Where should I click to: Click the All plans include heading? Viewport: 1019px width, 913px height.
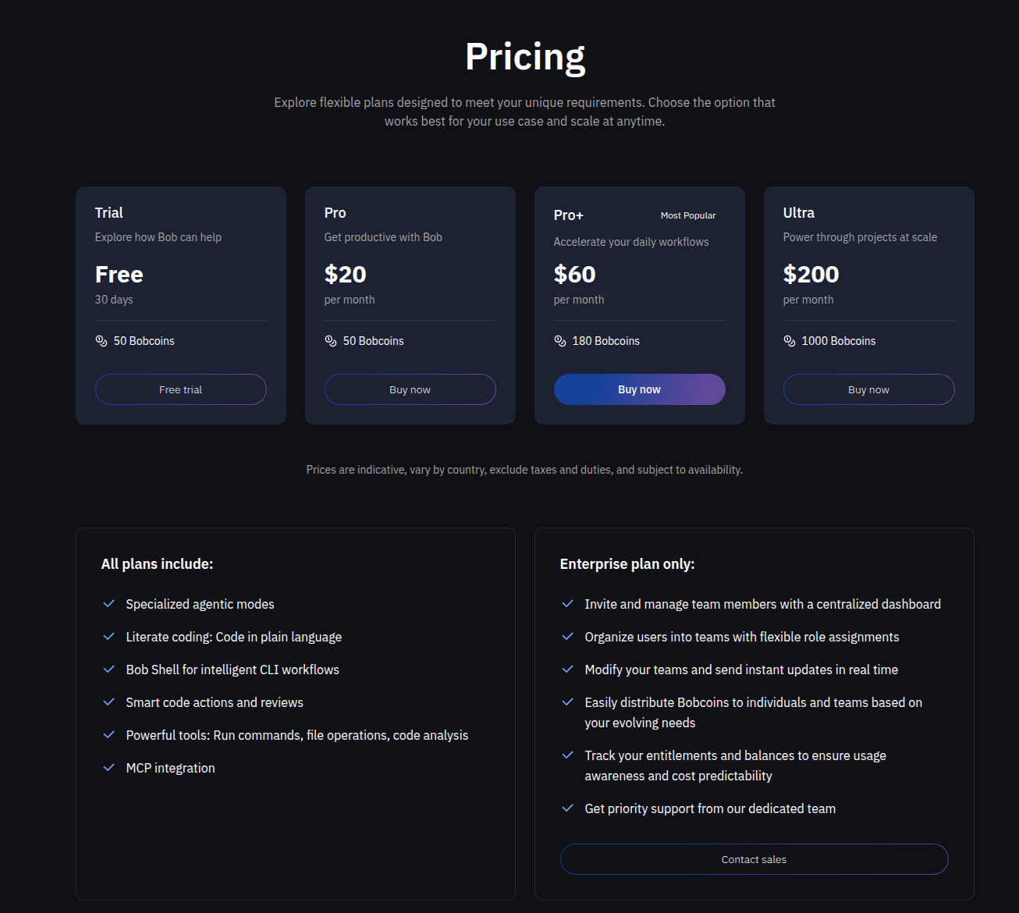[x=157, y=563]
